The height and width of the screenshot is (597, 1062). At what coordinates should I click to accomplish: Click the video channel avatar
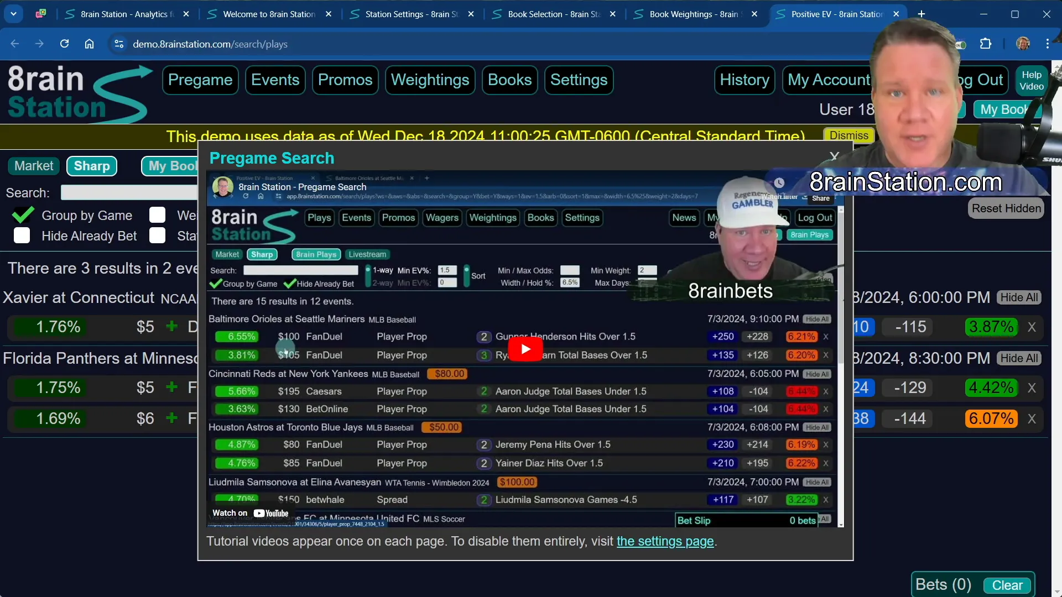(x=223, y=187)
